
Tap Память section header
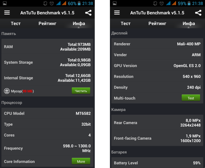[9, 34]
